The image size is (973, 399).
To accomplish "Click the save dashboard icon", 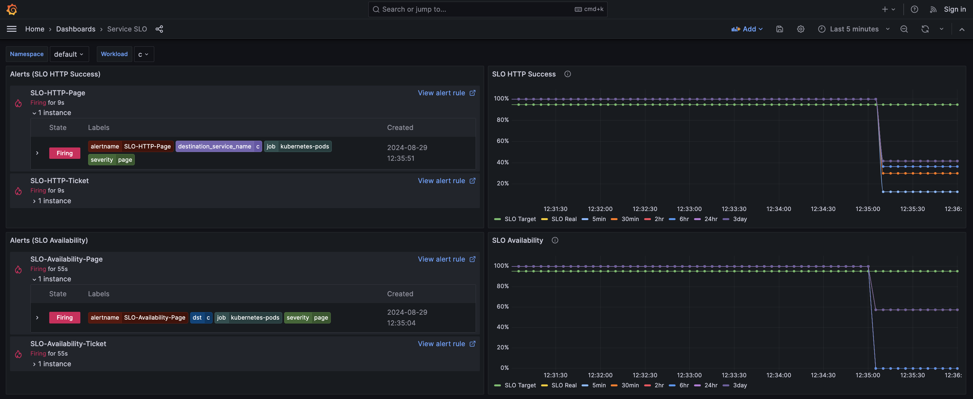I will 779,29.
